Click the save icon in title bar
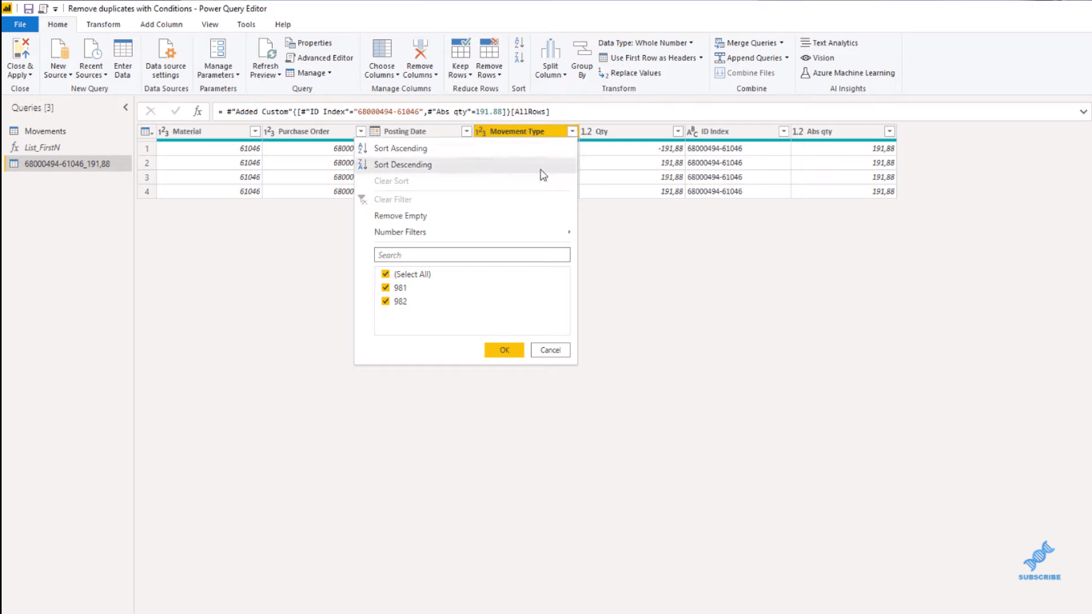The image size is (1092, 614). click(28, 8)
